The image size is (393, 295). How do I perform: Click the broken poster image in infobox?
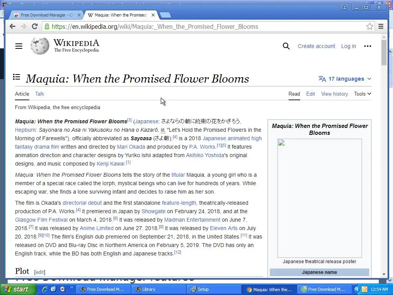320,198
